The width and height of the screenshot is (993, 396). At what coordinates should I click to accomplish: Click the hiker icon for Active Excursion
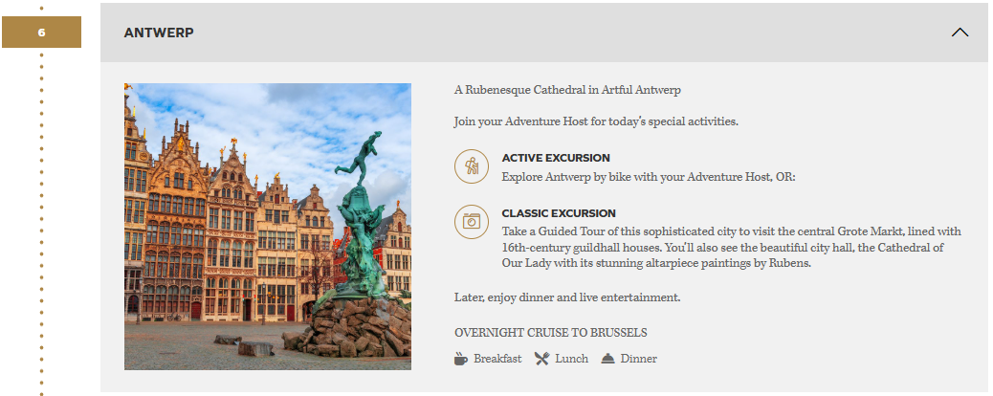click(471, 166)
